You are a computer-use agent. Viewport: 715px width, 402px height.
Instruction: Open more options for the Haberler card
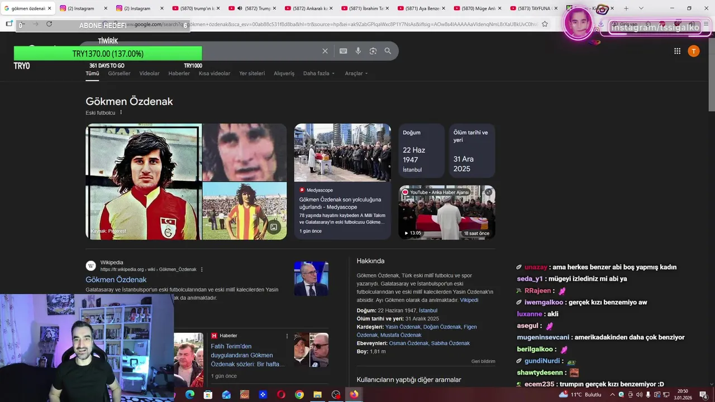[287, 336]
